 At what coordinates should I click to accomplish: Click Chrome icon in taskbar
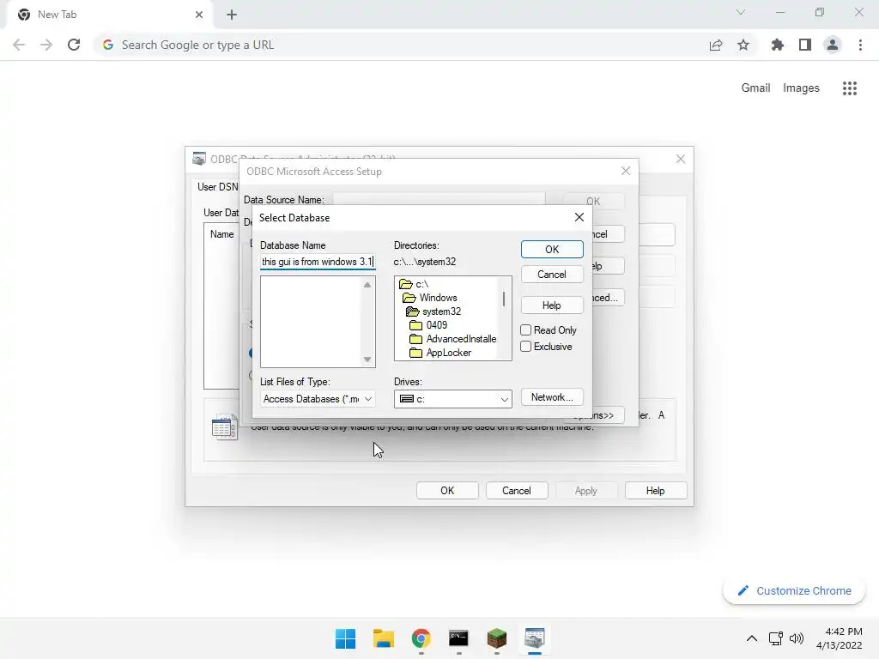tap(421, 638)
